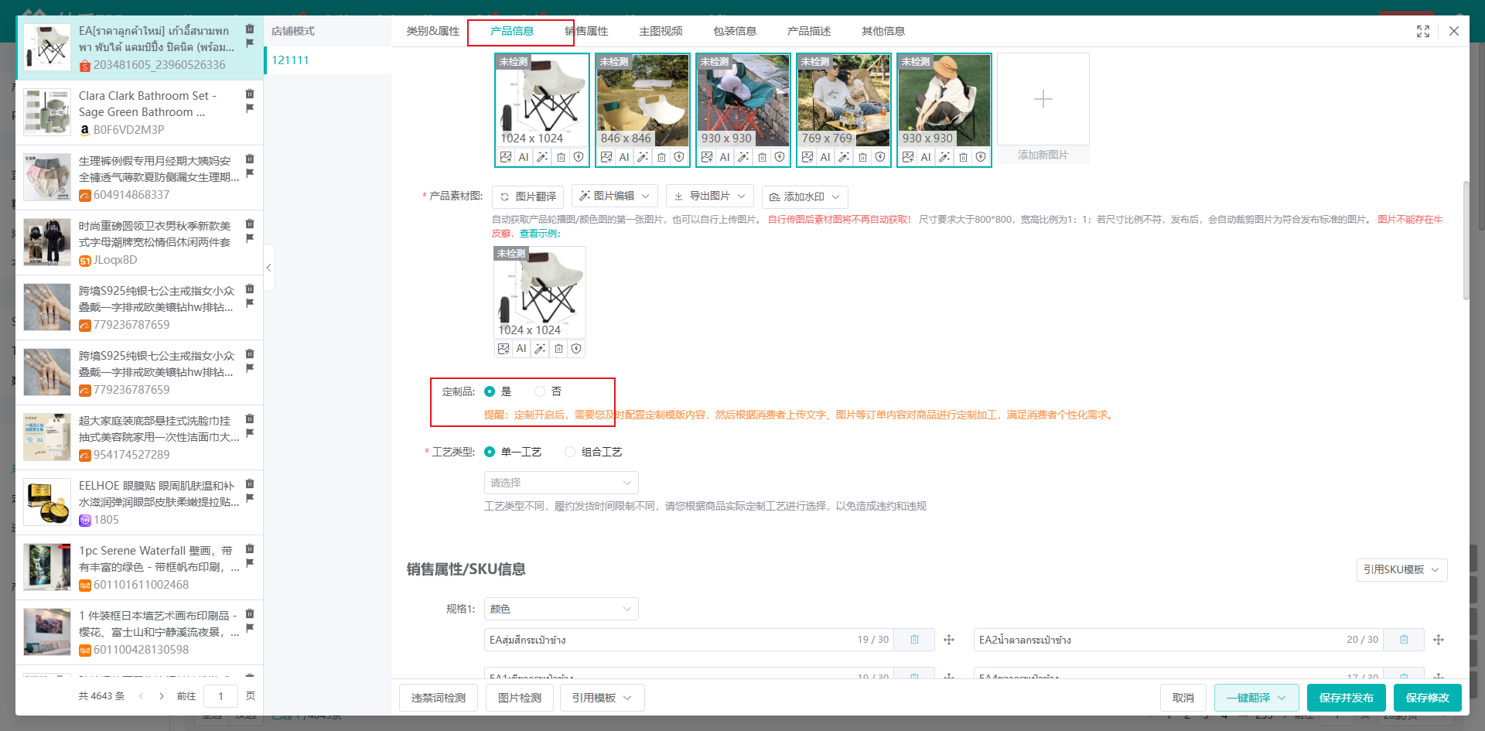The height and width of the screenshot is (731, 1485).
Task: Set 定制品 to 否
Action: 540,391
